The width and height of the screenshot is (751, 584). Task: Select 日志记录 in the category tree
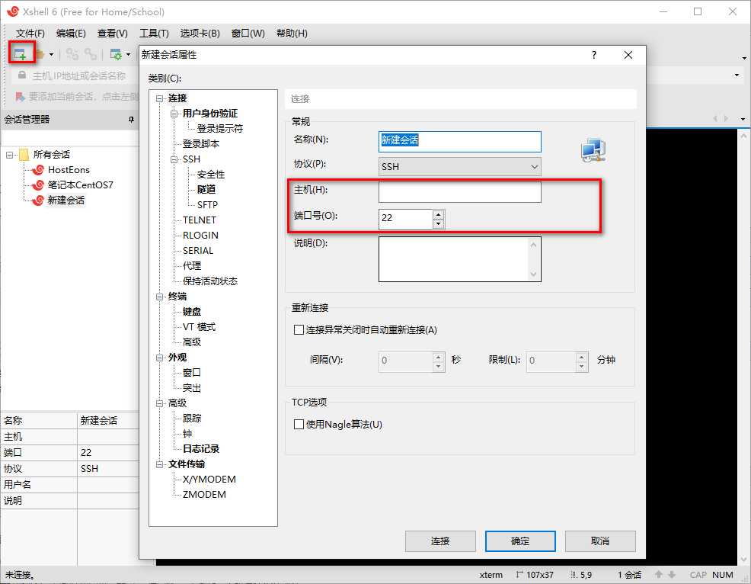[200, 449]
